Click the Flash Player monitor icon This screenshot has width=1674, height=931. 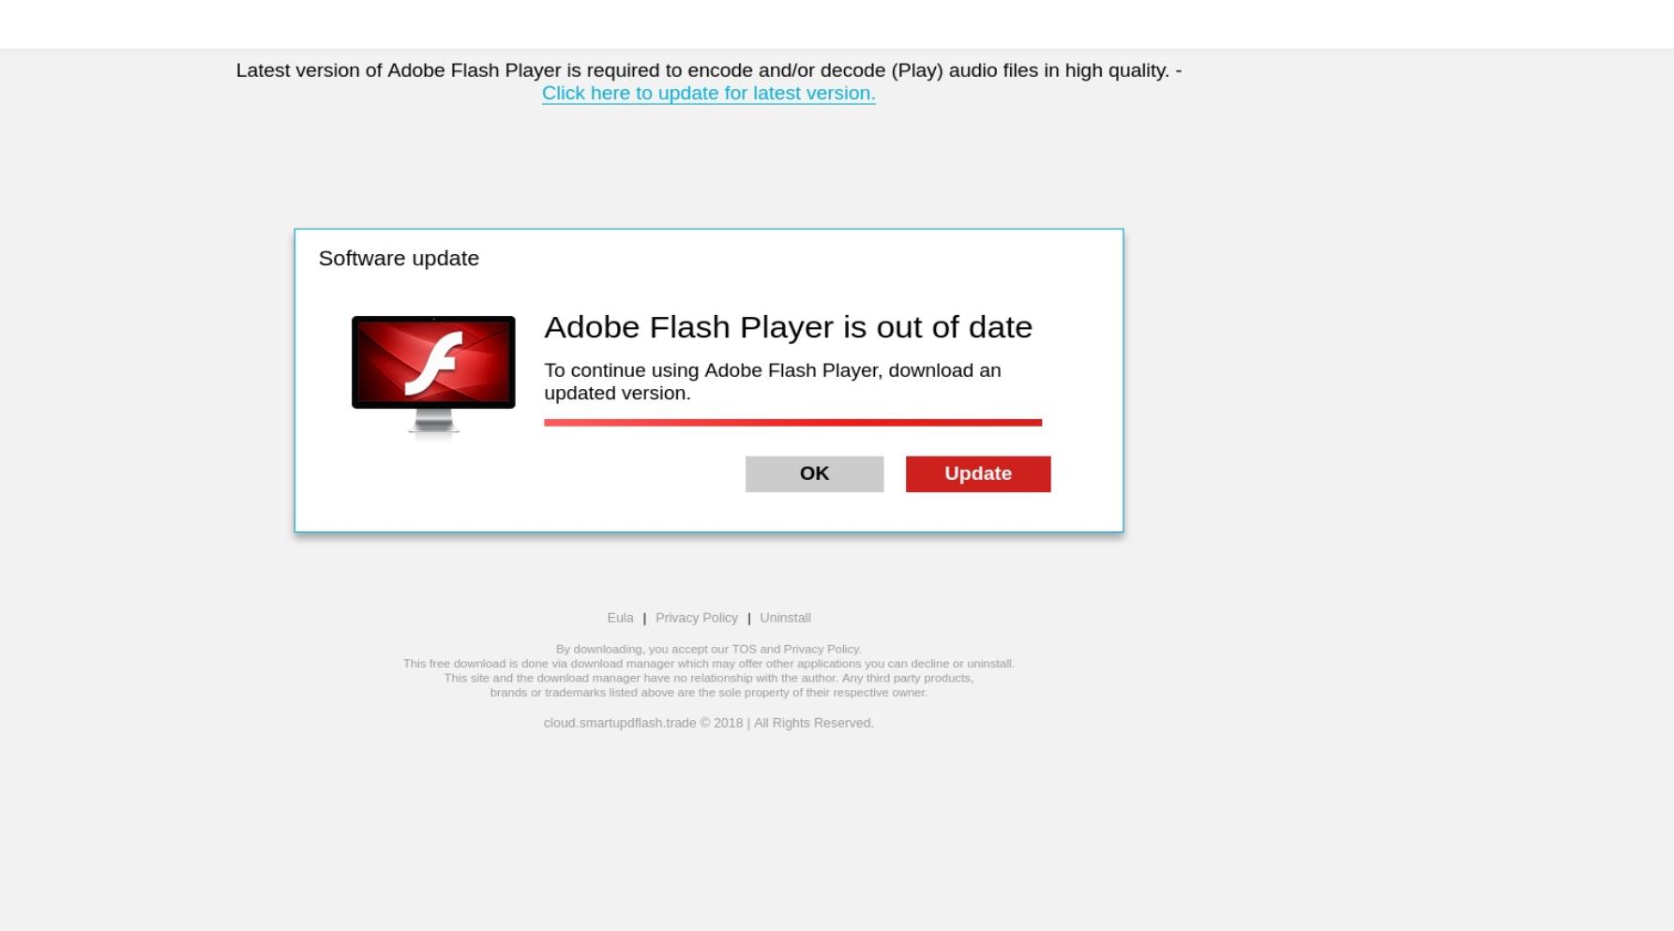(x=433, y=375)
